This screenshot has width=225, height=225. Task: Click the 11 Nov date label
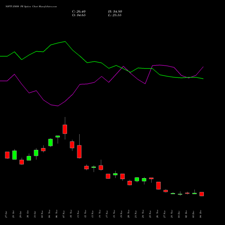78,214
